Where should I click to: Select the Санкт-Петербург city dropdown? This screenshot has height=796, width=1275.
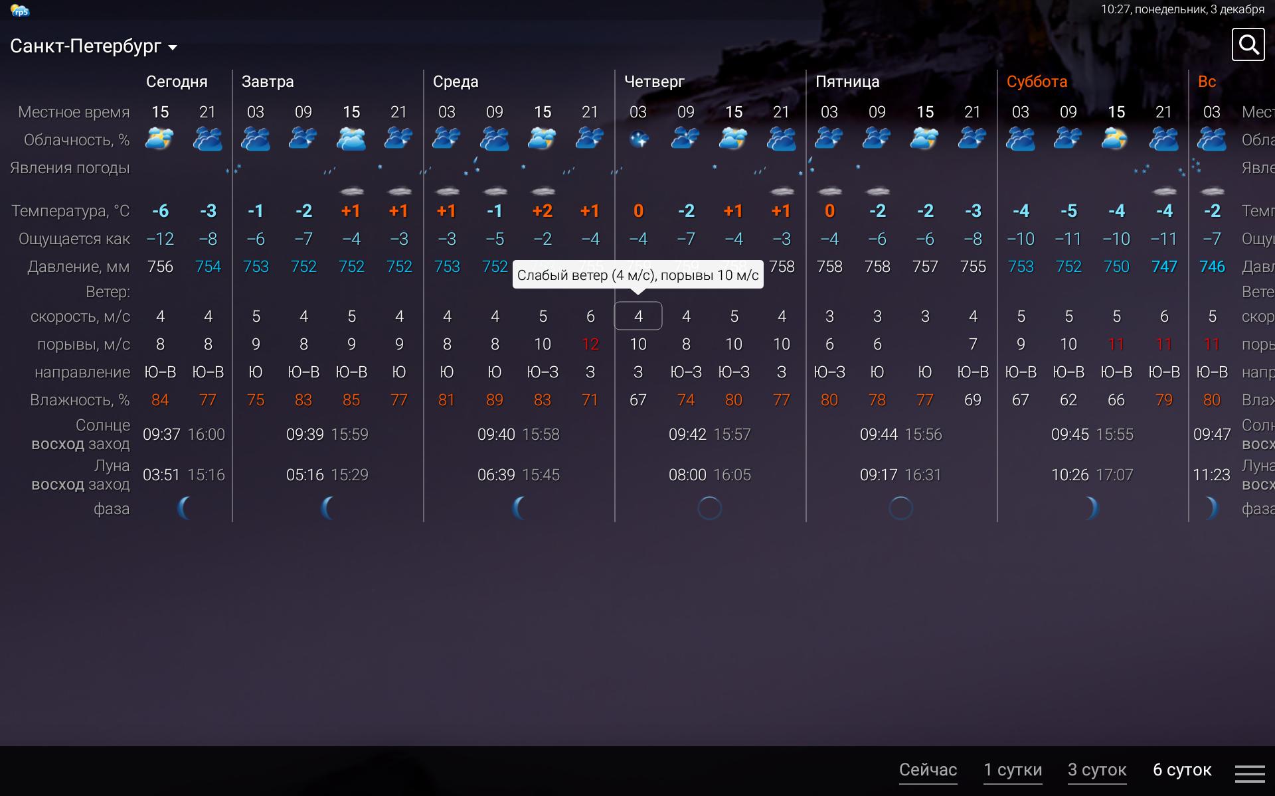pyautogui.click(x=92, y=46)
